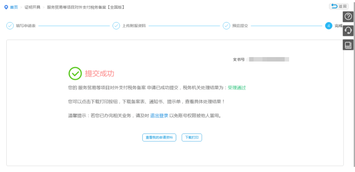Open the help question mark icon

coord(348,17)
